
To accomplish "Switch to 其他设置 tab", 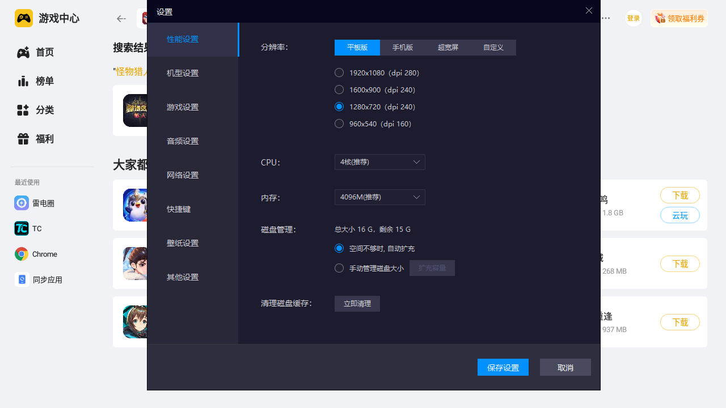I will (x=193, y=278).
